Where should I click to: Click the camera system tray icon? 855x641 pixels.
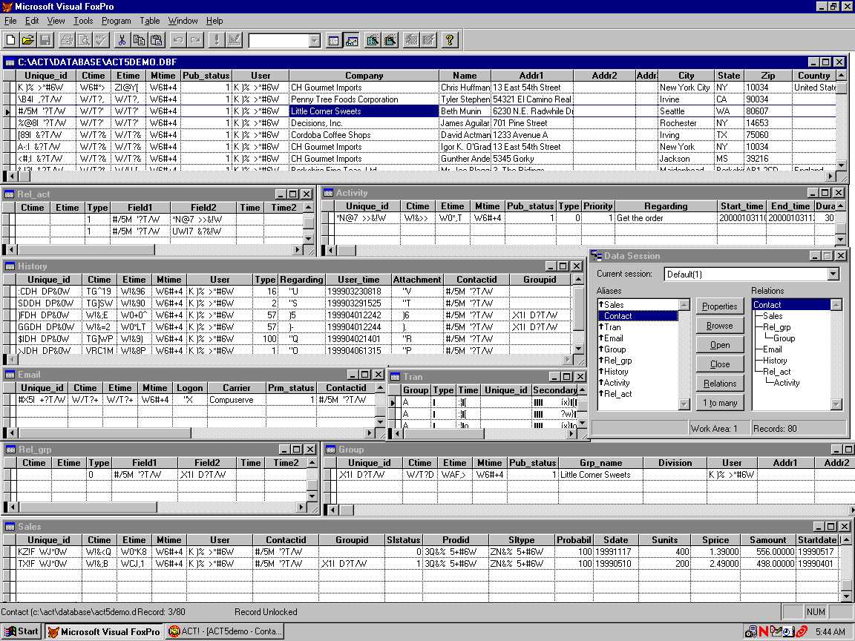coord(751,632)
